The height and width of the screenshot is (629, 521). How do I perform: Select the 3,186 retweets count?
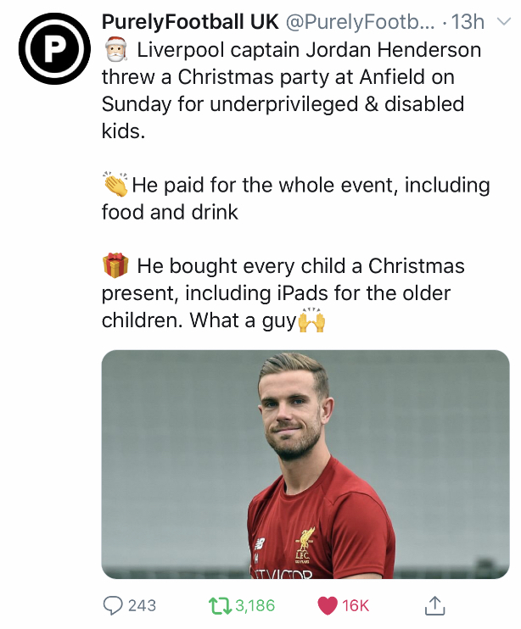[x=255, y=605]
